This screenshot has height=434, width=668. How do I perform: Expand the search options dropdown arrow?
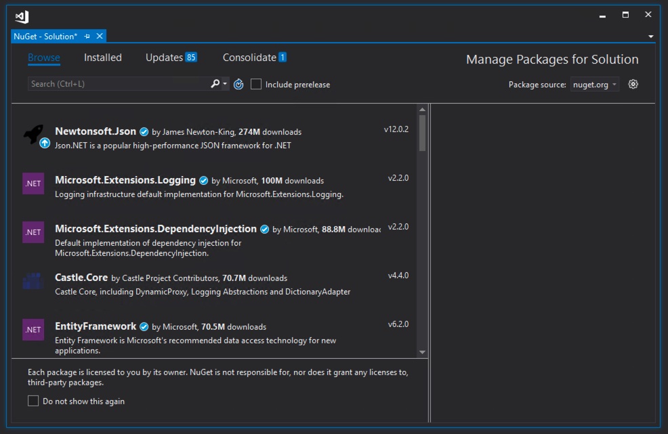[225, 83]
